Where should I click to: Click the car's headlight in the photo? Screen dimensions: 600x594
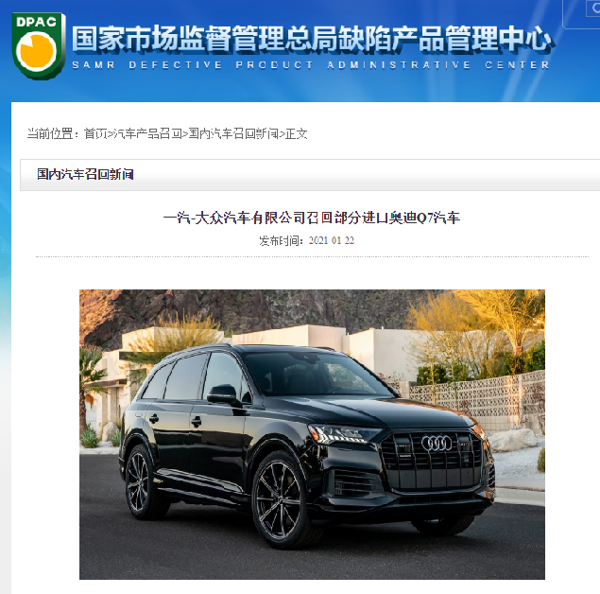344,433
